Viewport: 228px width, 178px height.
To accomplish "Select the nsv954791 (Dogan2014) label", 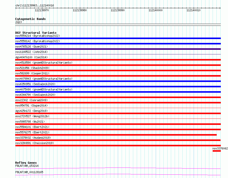I will [32, 105].
